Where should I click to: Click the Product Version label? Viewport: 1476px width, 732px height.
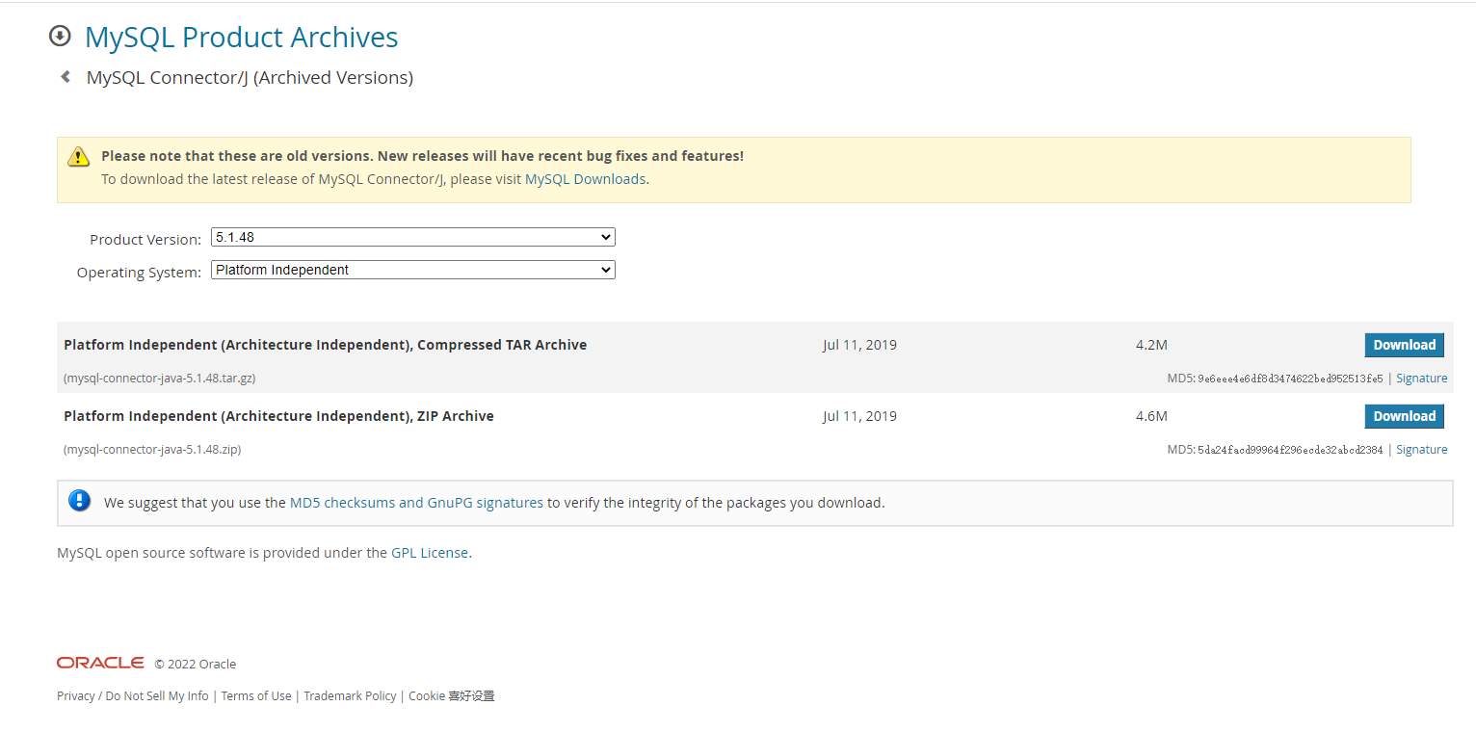click(145, 240)
